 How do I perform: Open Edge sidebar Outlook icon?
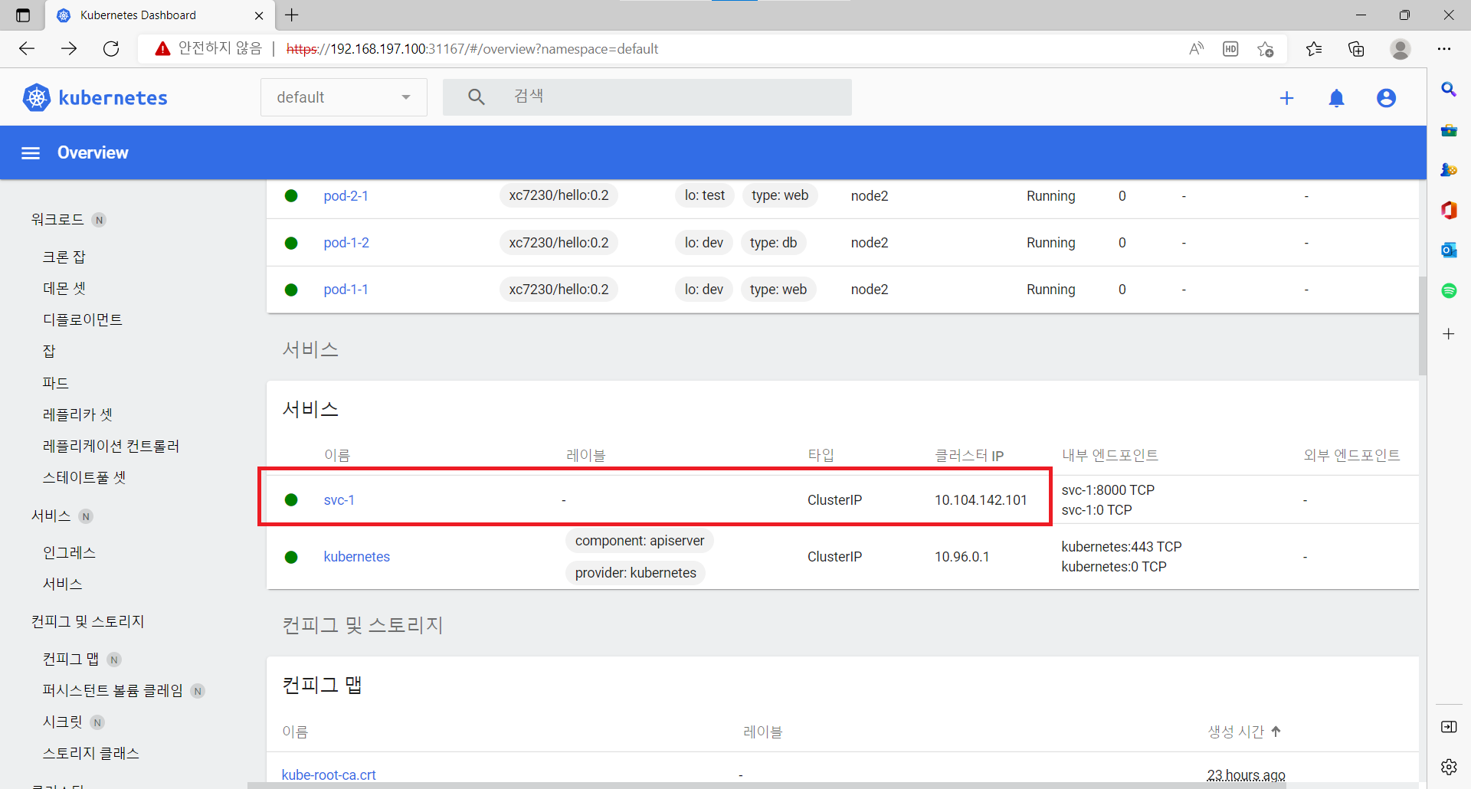pyautogui.click(x=1449, y=250)
